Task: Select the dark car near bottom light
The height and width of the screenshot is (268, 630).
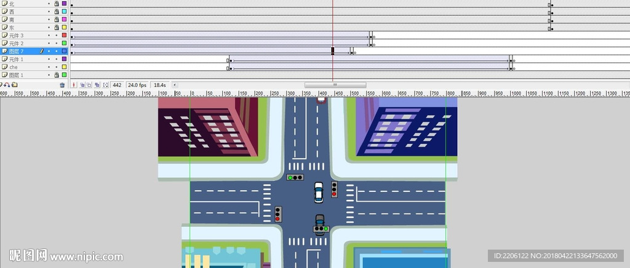Action: tap(320, 221)
